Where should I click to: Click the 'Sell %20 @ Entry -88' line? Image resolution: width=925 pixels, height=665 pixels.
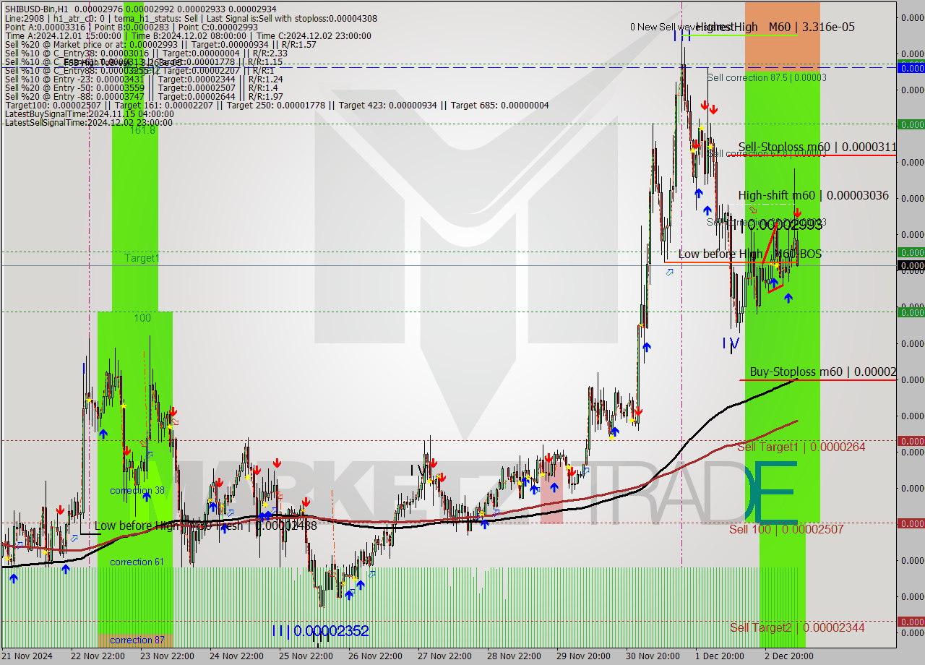coord(143,97)
